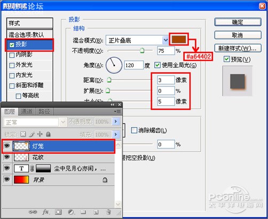Click the 确定 button

coord(238,22)
